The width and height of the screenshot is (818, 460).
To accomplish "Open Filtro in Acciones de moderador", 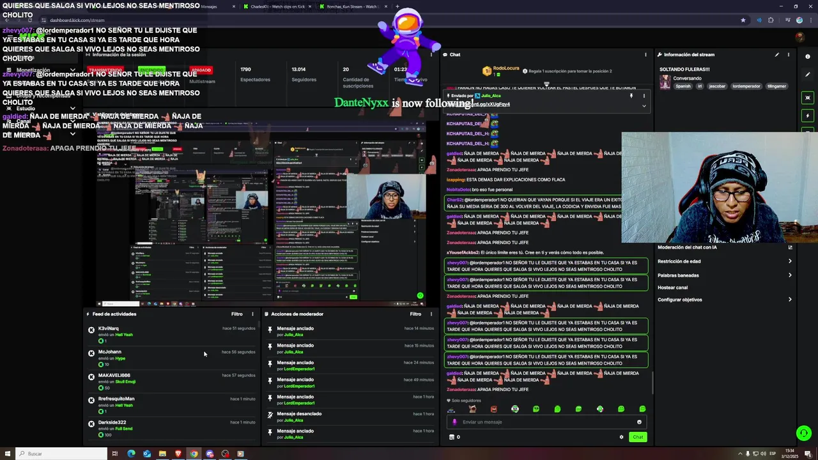I will [415, 314].
